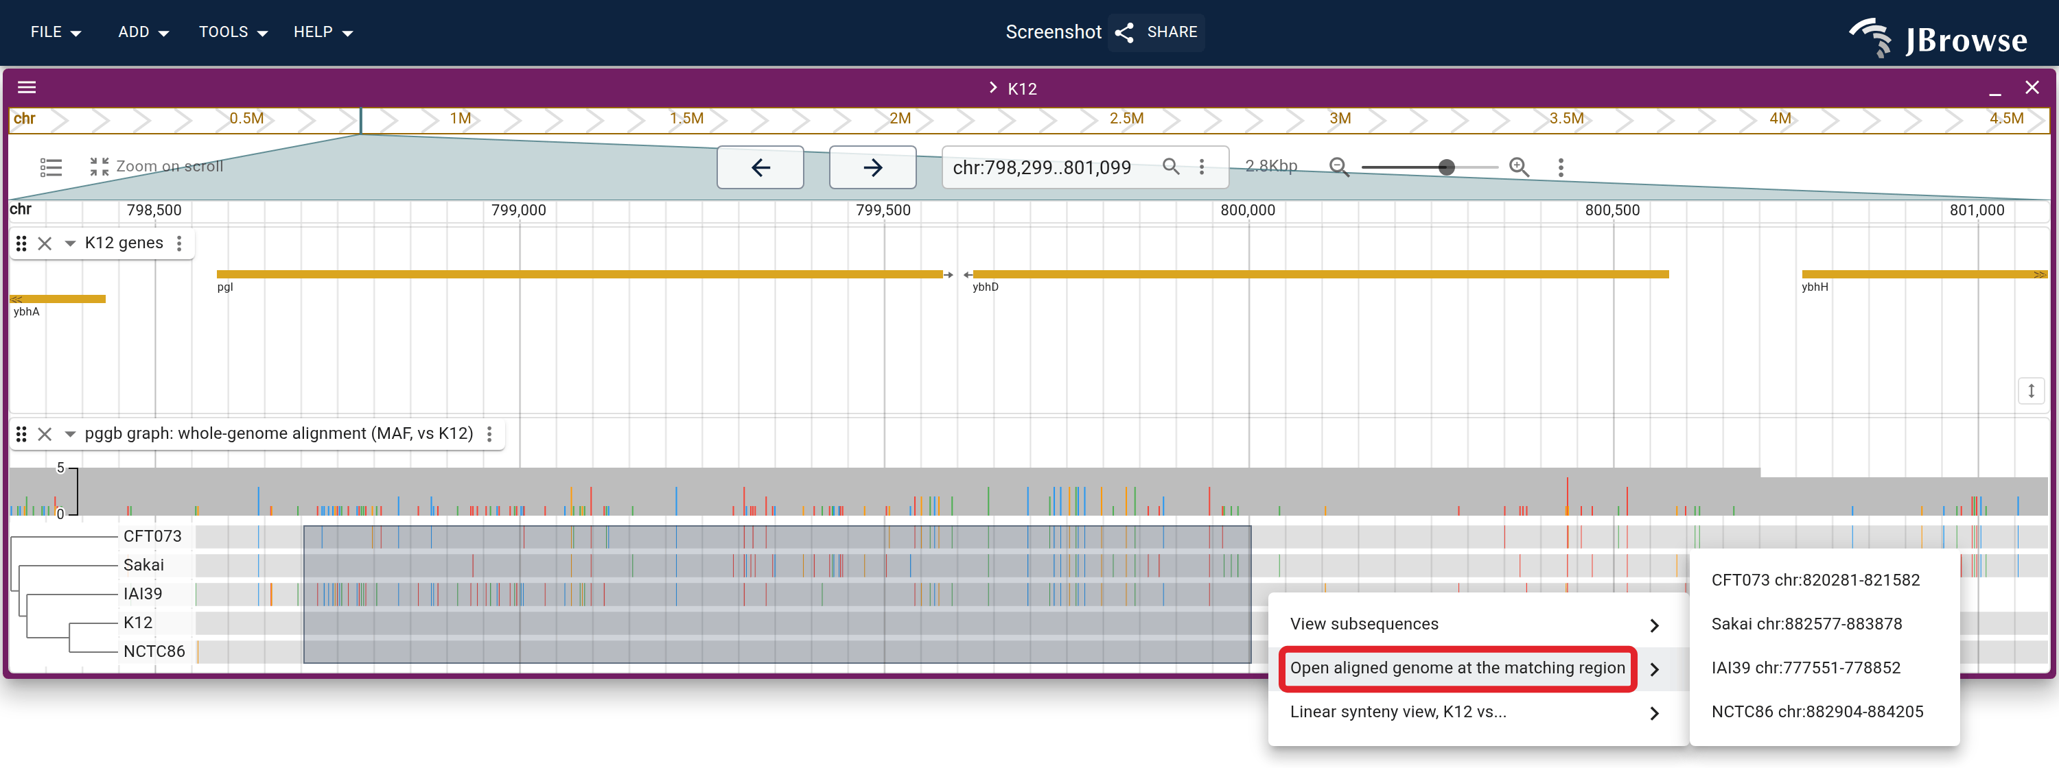Close the K12 genes track

(x=45, y=243)
